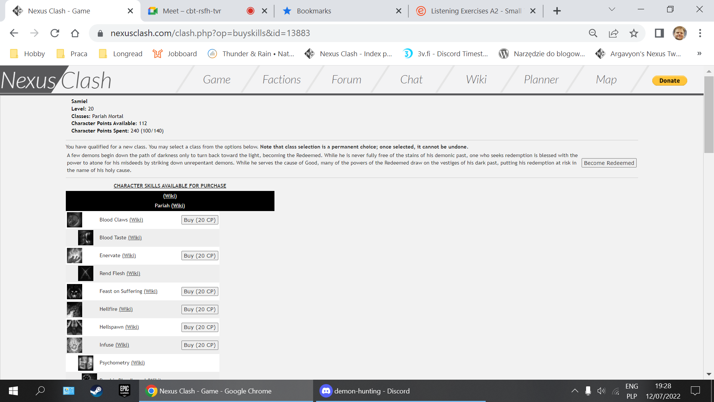Open the Forum menu item

tap(347, 80)
